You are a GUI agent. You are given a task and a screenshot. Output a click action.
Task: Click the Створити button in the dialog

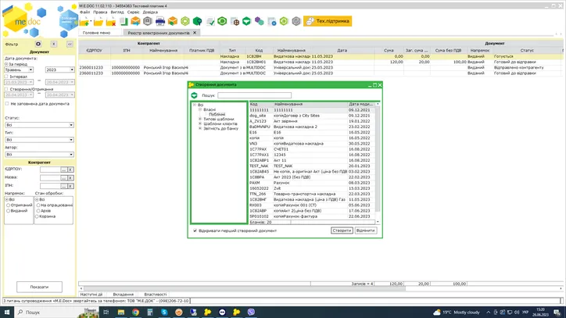(x=341, y=230)
